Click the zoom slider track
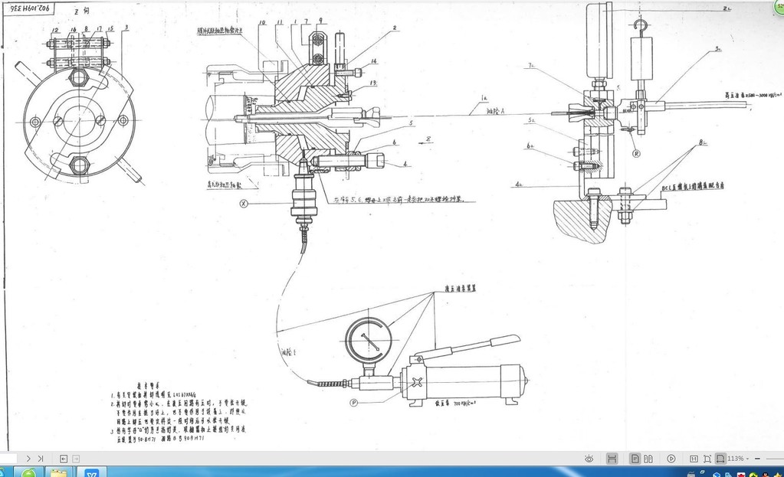This screenshot has width=784, height=477. [x=774, y=459]
